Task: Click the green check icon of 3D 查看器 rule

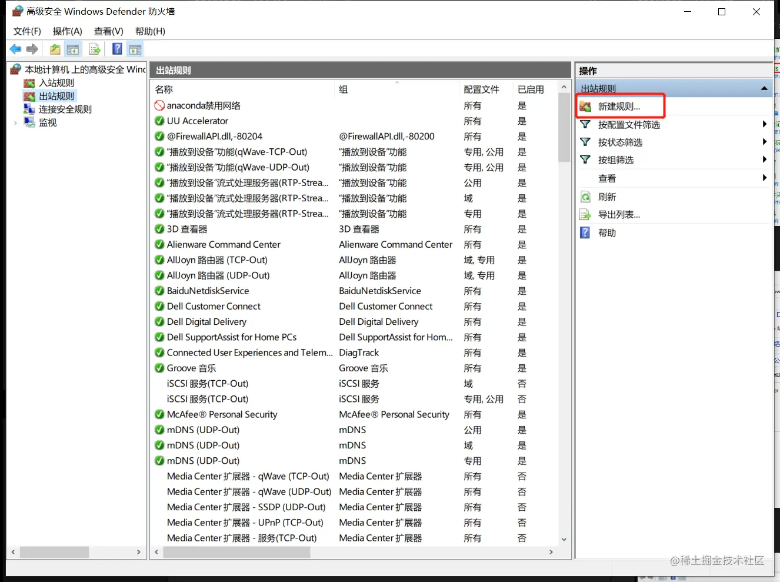Action: [x=159, y=230]
